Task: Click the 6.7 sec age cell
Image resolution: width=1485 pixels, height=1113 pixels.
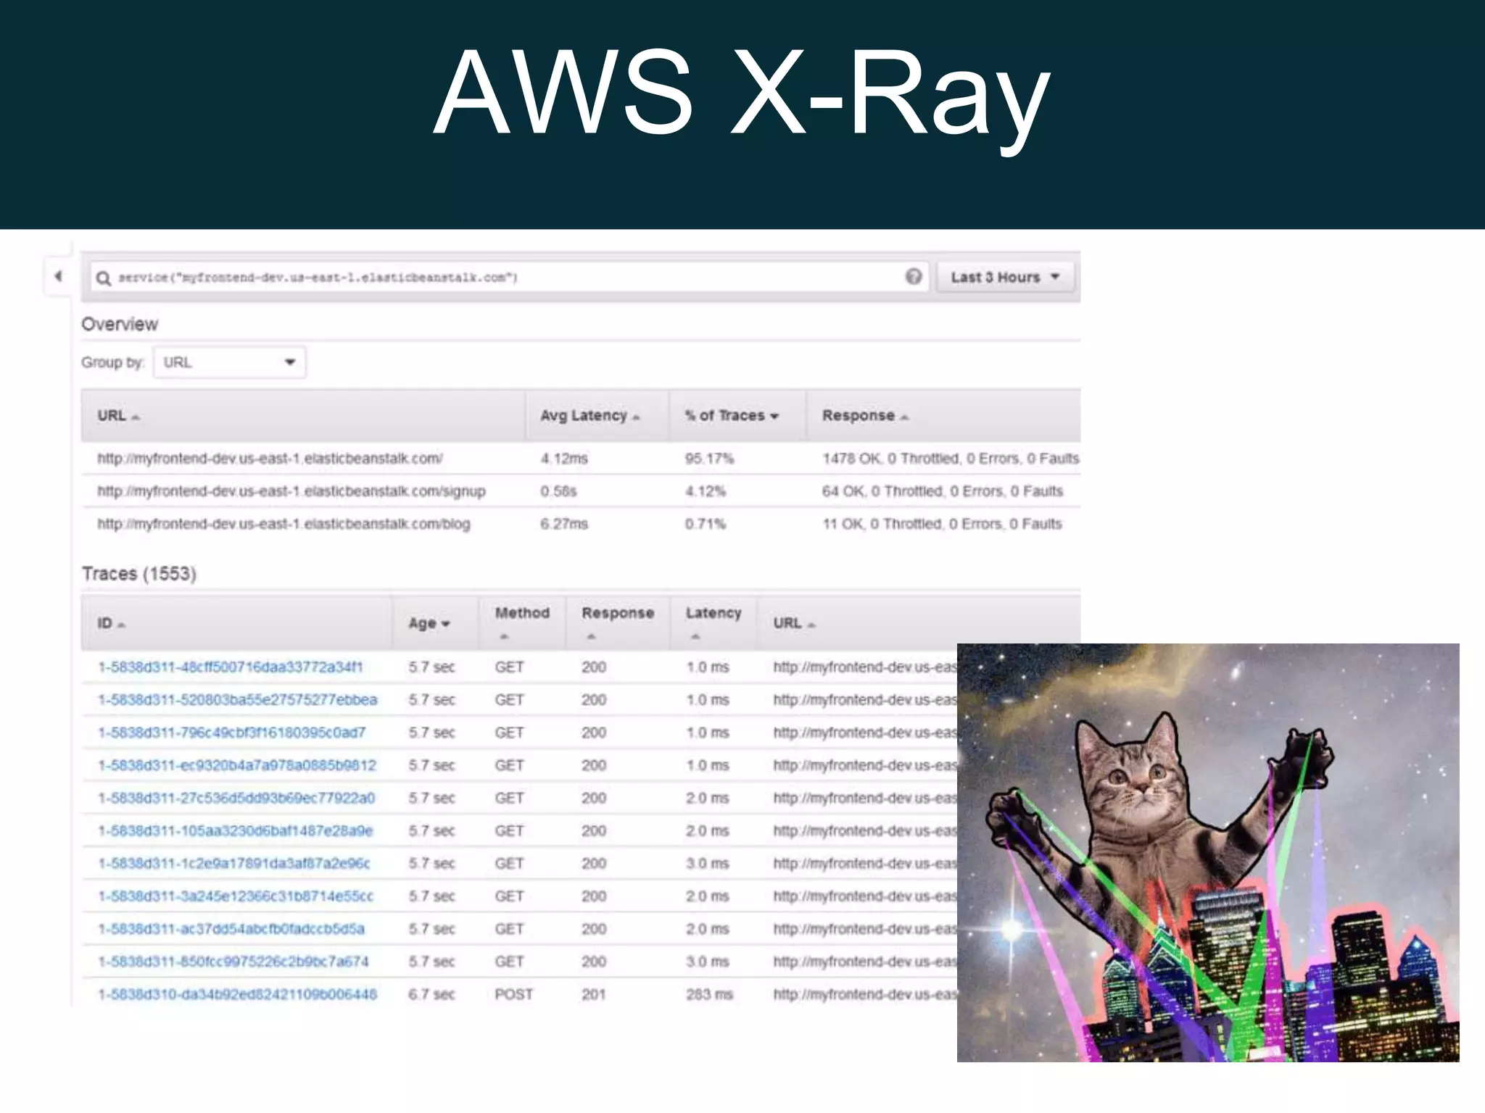Action: tap(431, 994)
